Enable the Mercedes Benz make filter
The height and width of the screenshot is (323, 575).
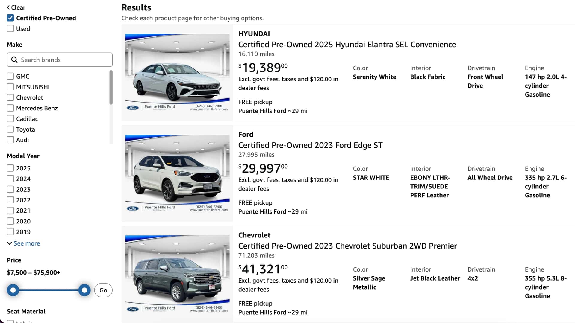click(x=10, y=108)
